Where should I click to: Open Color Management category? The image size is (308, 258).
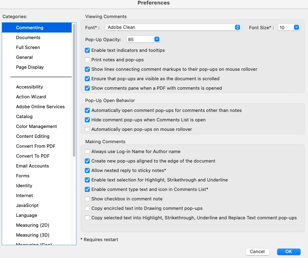click(36, 126)
